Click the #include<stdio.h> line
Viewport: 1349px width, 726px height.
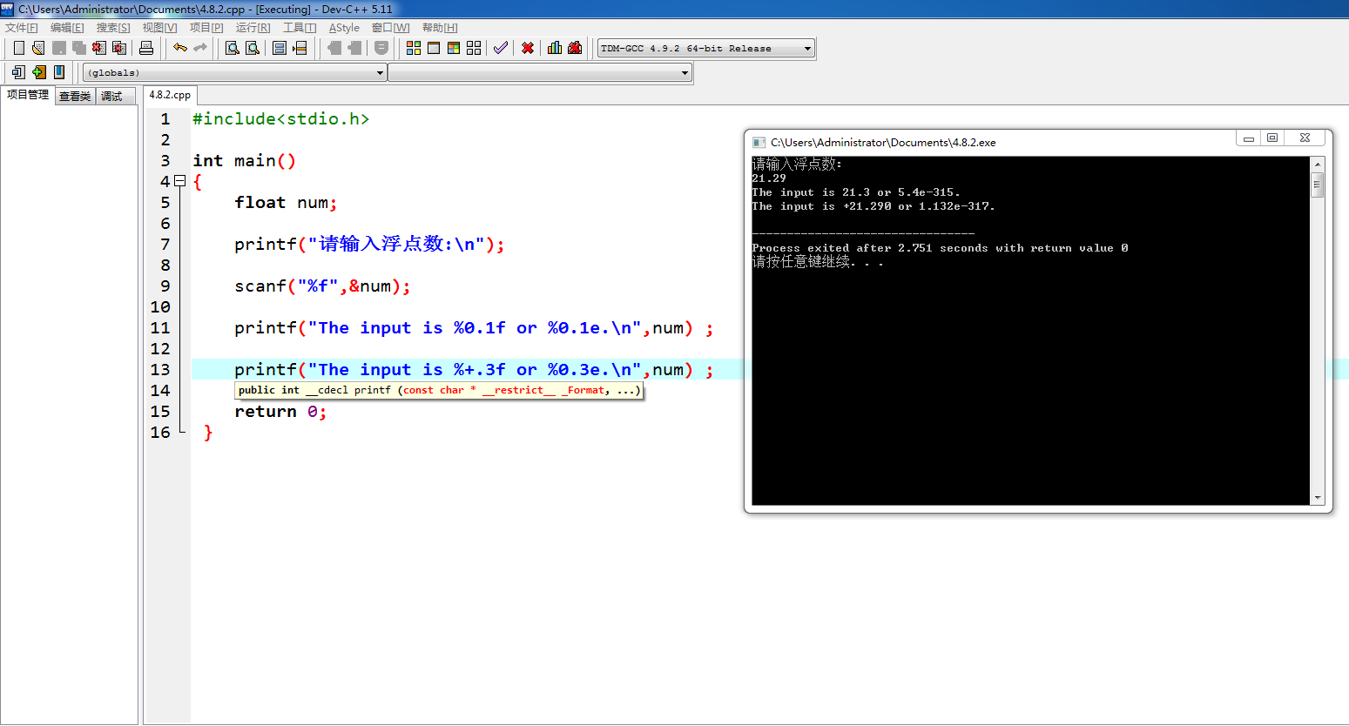pyautogui.click(x=280, y=119)
